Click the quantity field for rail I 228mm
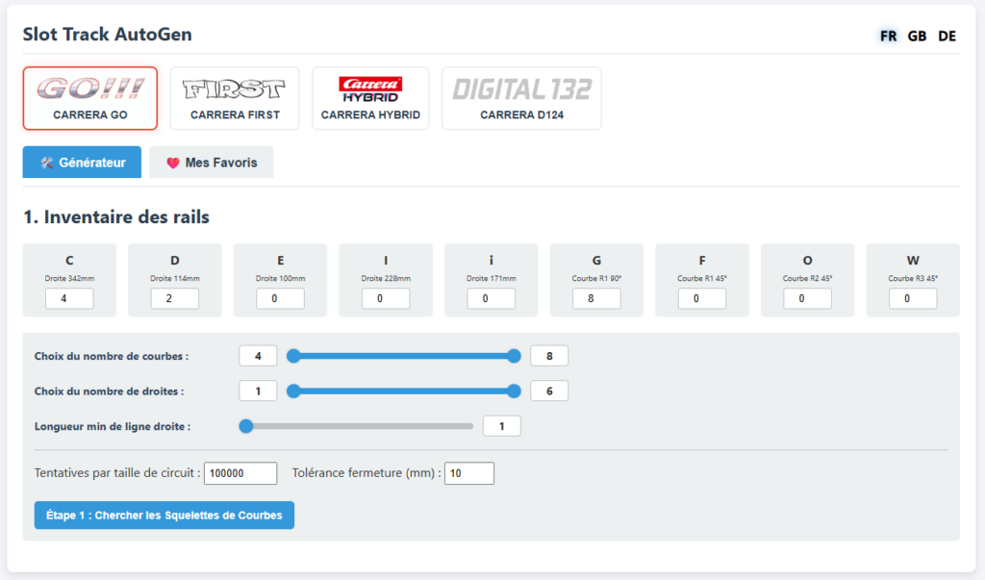The width and height of the screenshot is (985, 580). (386, 298)
